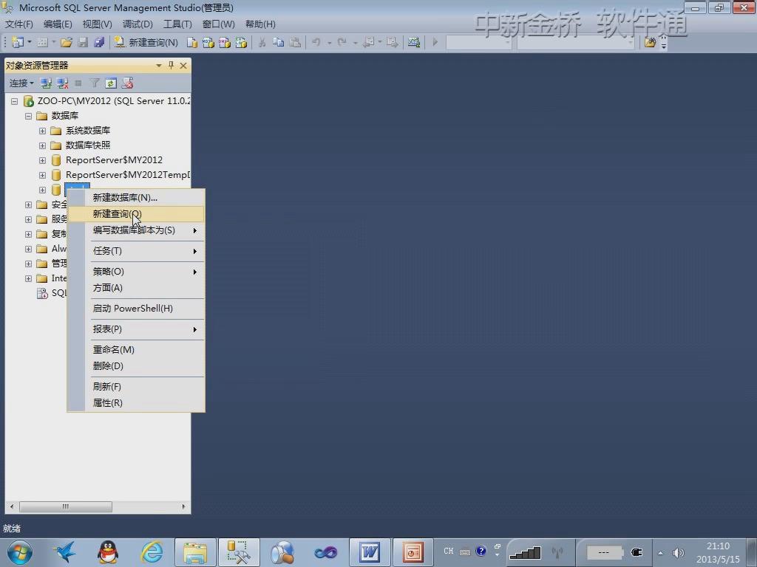This screenshot has width=757, height=567.
Task: Open 编写数据库脚本为(S) submenu
Action: pos(136,230)
